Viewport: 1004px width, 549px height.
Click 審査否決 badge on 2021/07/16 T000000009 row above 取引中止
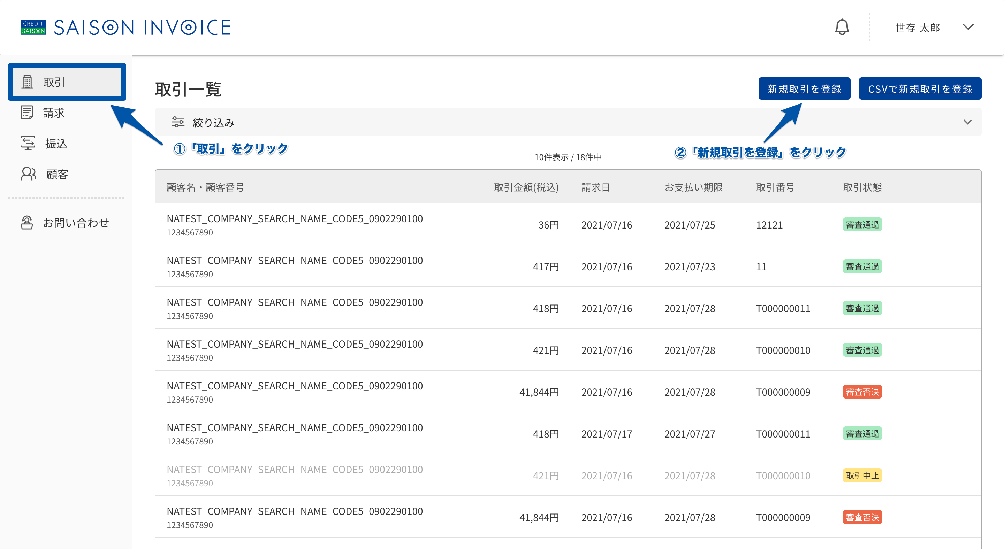click(862, 392)
